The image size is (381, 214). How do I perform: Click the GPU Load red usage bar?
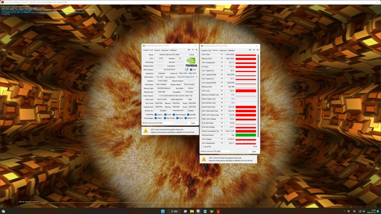coord(245,91)
